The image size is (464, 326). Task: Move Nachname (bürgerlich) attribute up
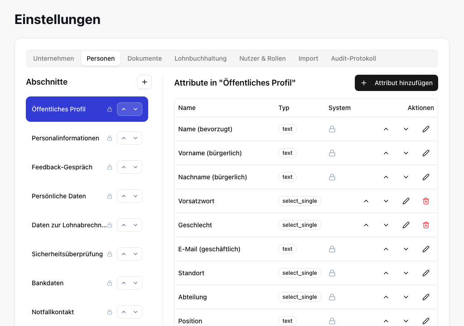[x=386, y=177]
